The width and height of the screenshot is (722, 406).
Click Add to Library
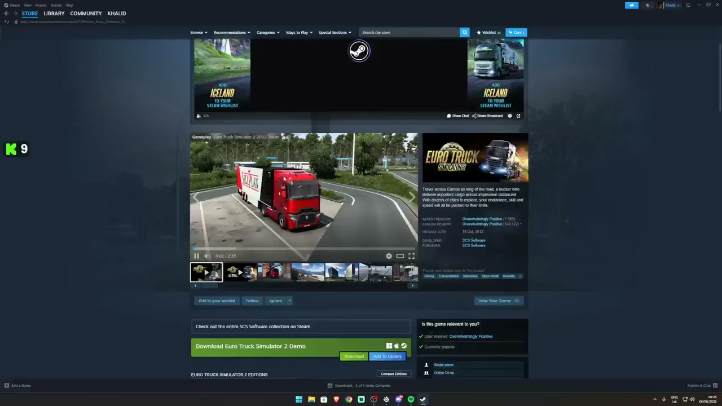(388, 356)
